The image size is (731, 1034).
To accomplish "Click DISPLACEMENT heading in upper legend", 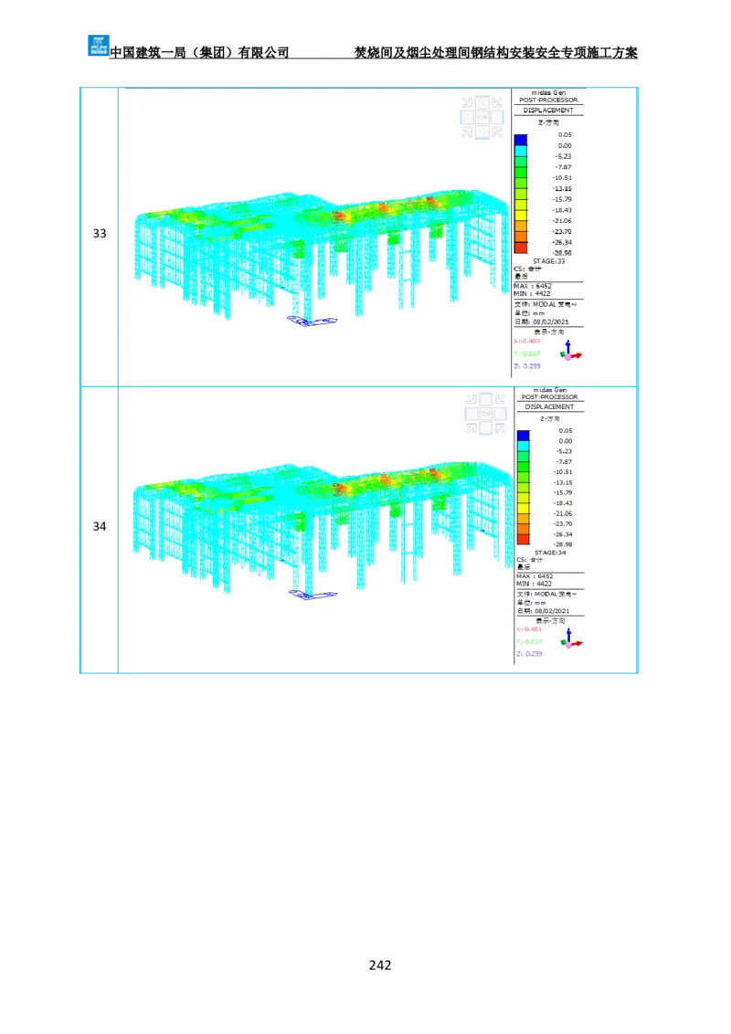I will click(548, 110).
